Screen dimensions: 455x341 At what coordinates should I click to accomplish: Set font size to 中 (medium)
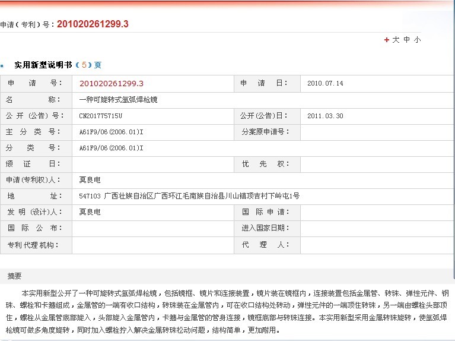[407, 40]
